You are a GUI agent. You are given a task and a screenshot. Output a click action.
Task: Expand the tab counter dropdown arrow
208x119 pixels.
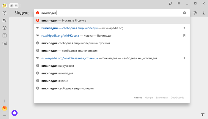pyautogui.click(x=16, y=6)
